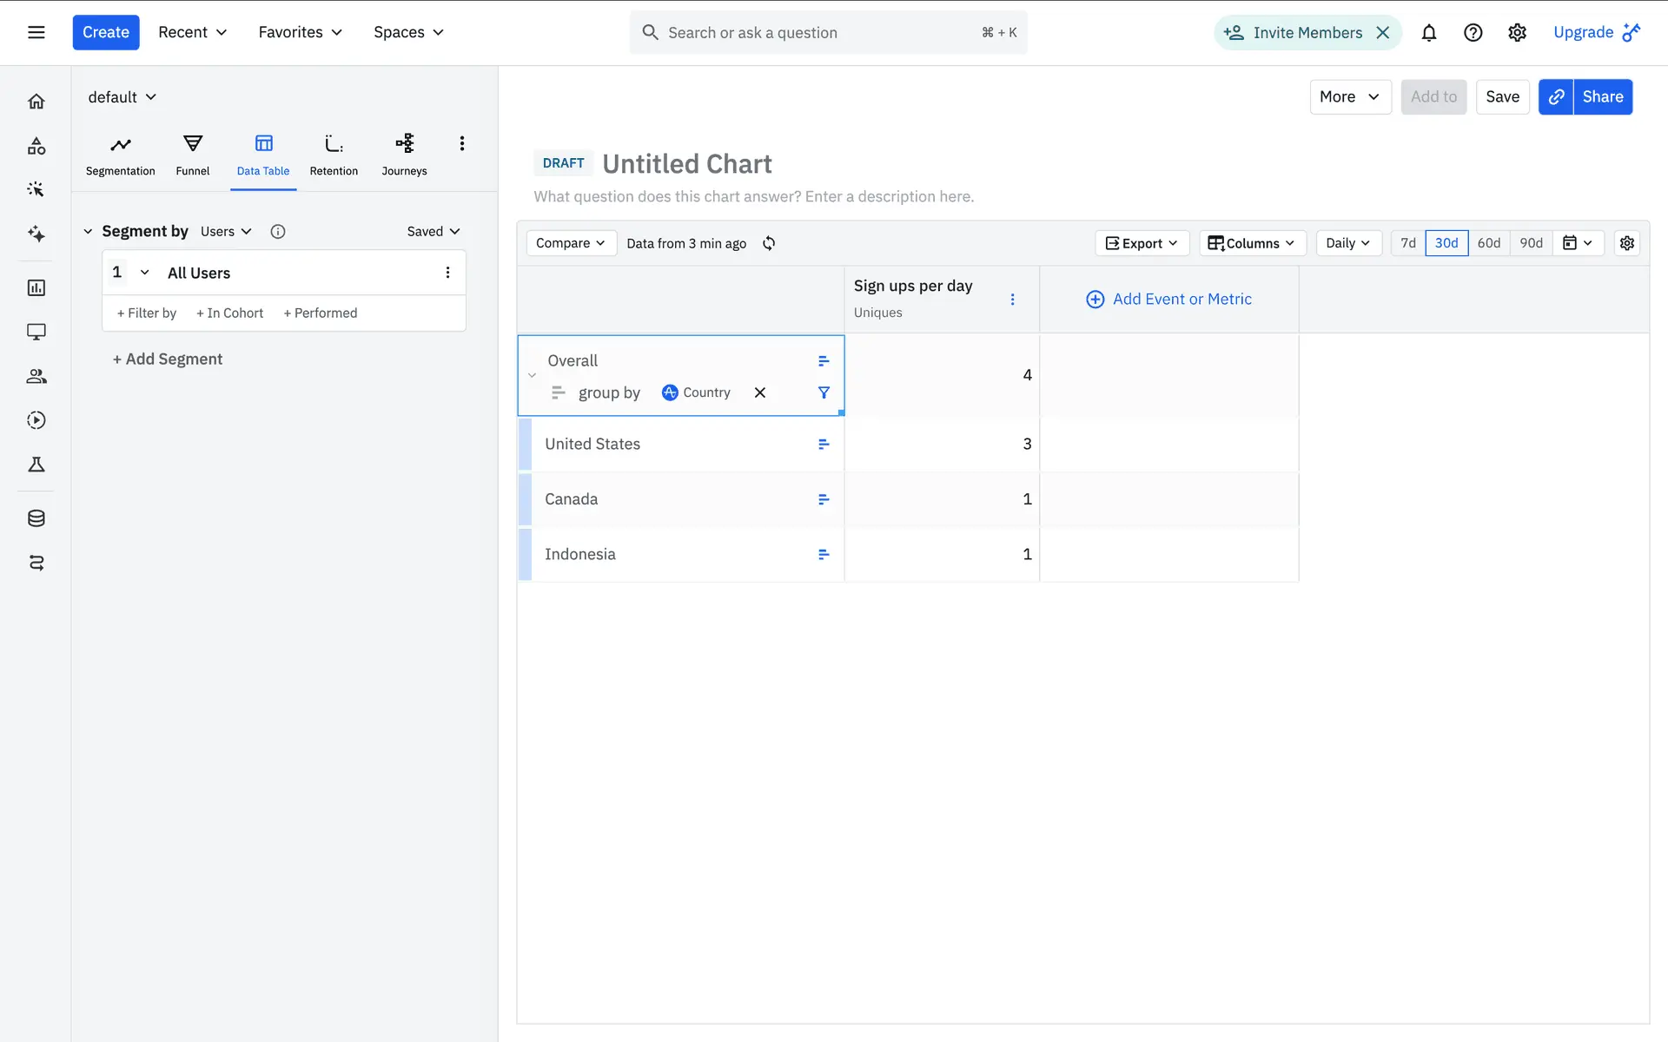Remove the Country group by

(760, 392)
